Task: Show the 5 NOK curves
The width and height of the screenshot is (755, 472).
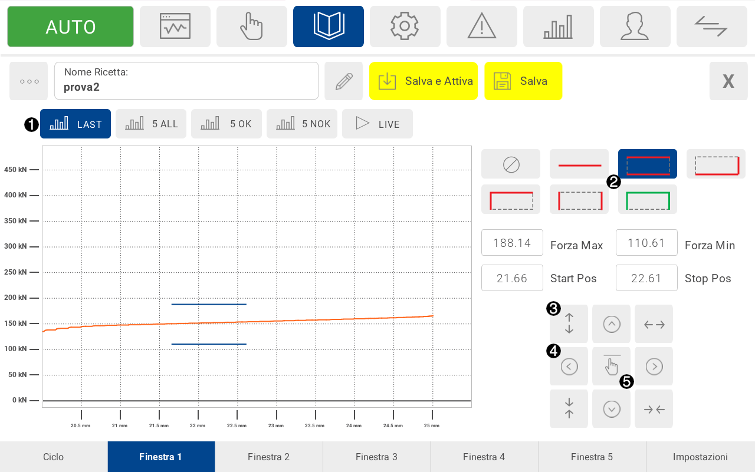Action: coord(302,124)
